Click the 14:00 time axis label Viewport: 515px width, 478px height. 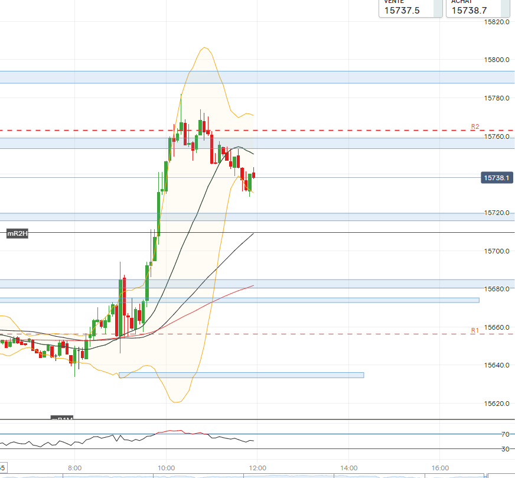click(349, 468)
